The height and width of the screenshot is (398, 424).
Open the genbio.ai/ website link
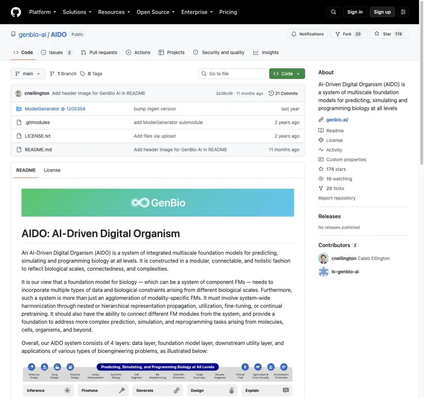[337, 119]
